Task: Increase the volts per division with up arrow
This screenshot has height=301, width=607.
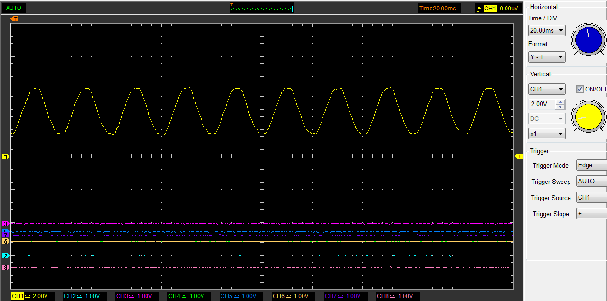Action: click(561, 101)
